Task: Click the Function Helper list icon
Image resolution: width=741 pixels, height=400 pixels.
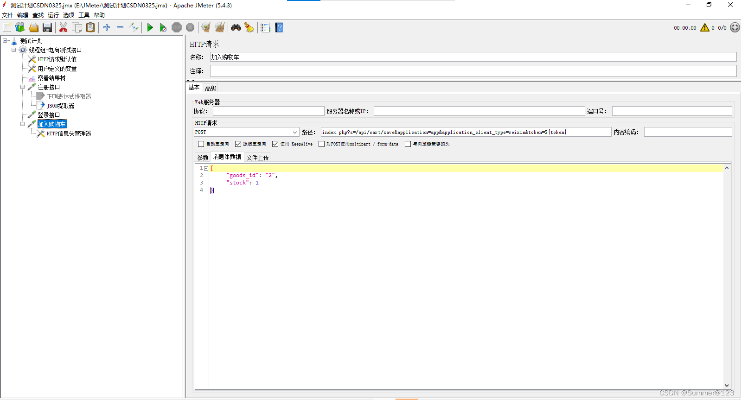Action: tap(265, 28)
